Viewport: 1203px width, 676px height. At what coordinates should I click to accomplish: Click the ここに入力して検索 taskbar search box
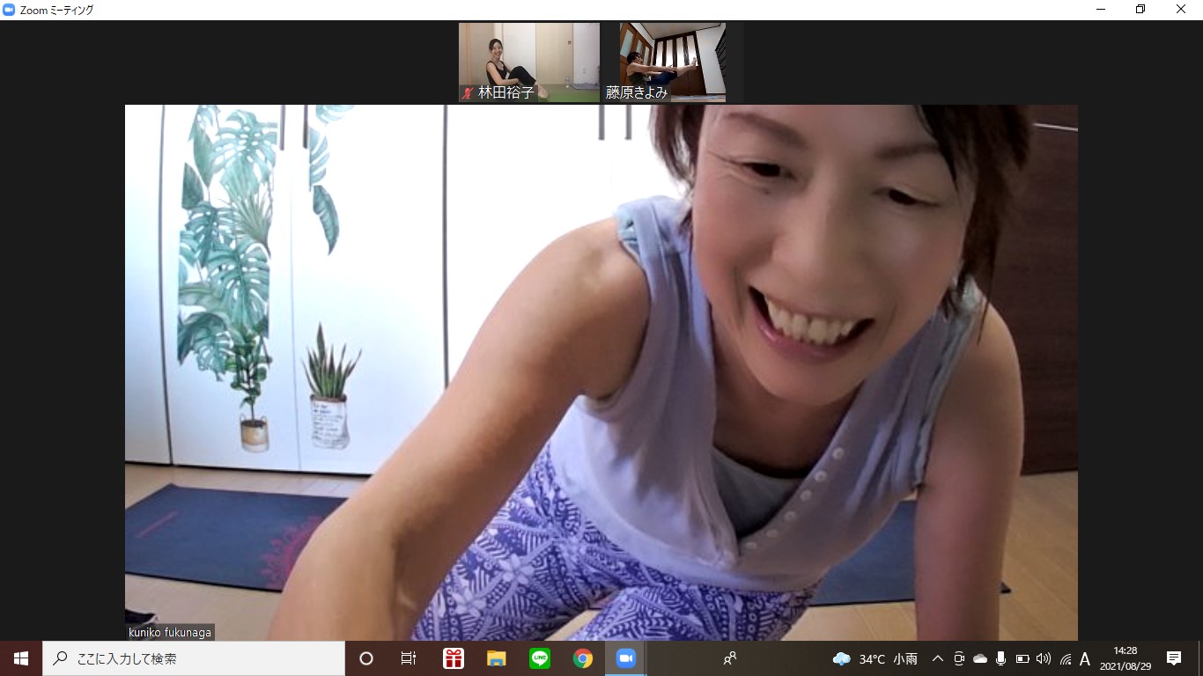(194, 658)
